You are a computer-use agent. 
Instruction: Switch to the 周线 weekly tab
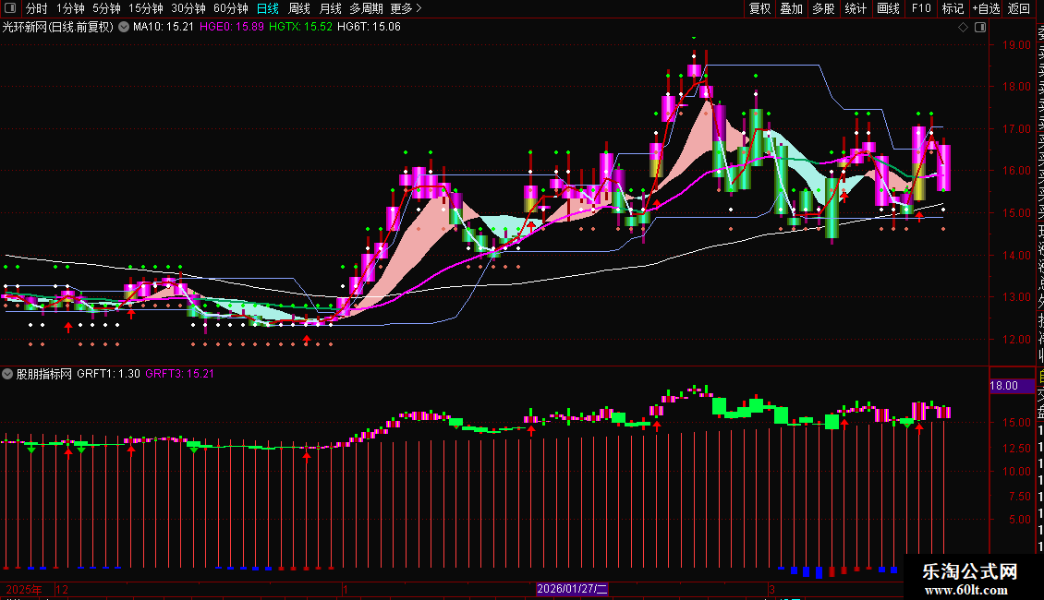tap(299, 8)
